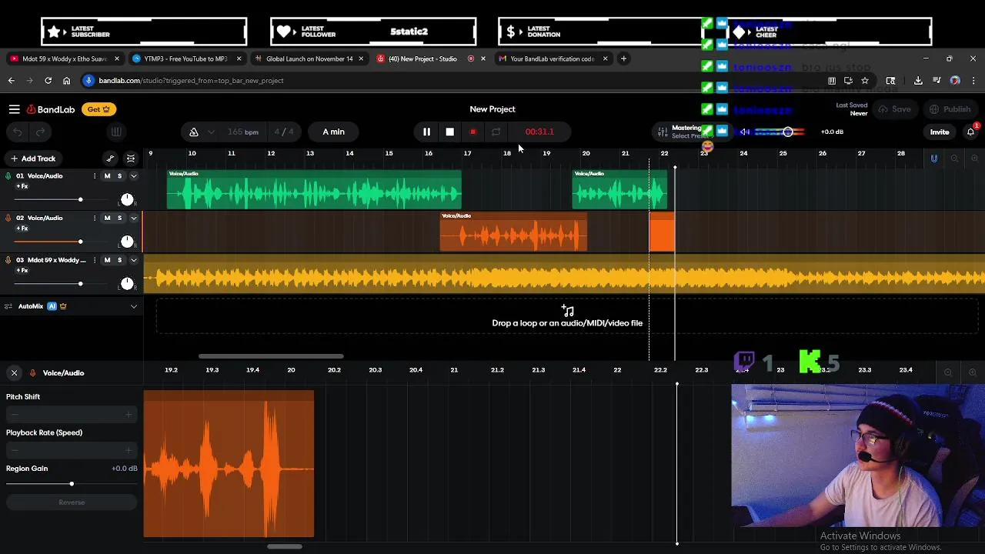Solo track 01 Voice/Audio
This screenshot has width=985, height=554.
click(119, 176)
